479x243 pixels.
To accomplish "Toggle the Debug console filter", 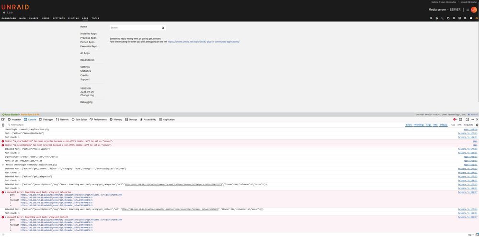I will [443, 125].
